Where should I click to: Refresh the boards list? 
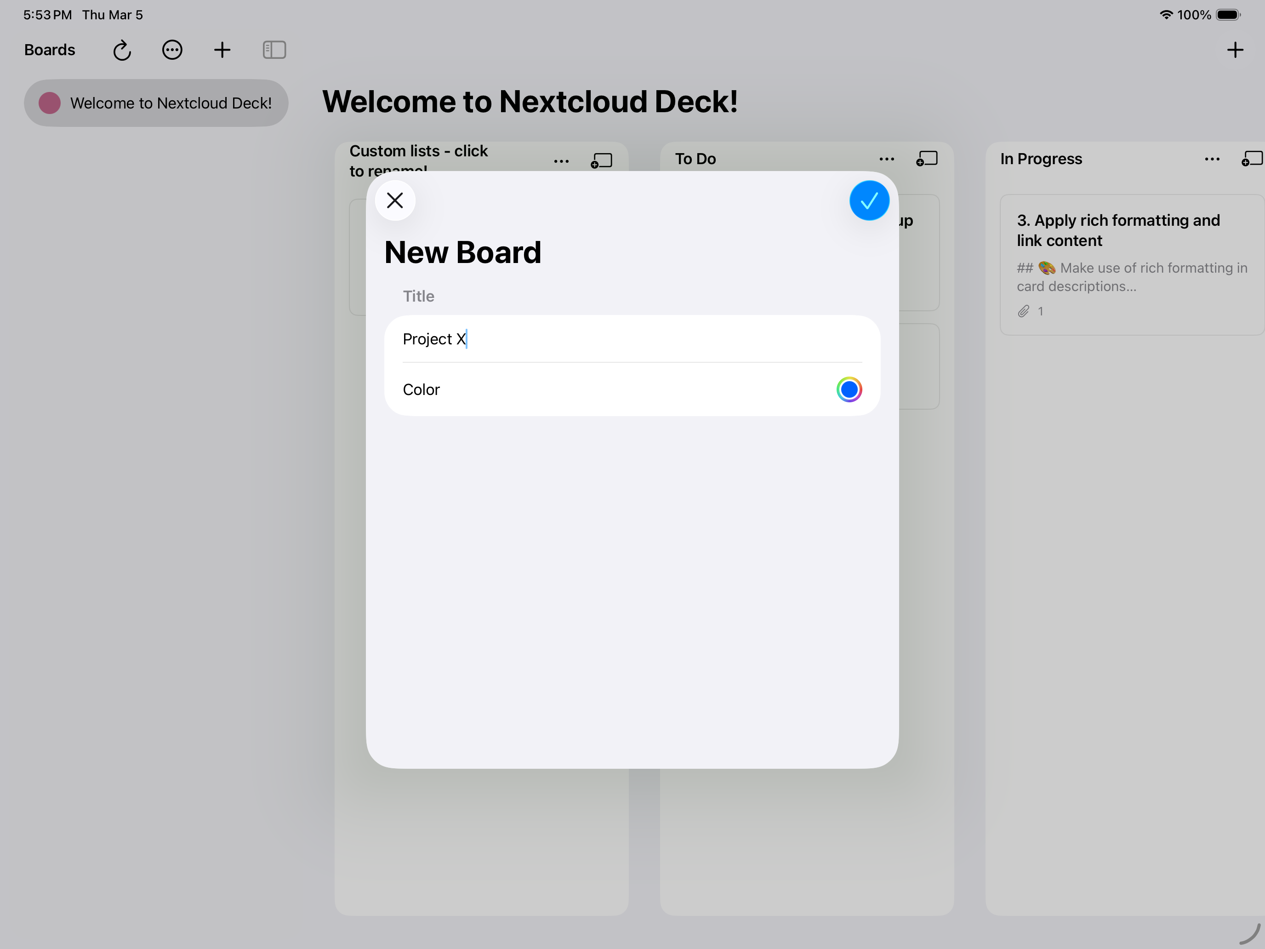(x=122, y=50)
